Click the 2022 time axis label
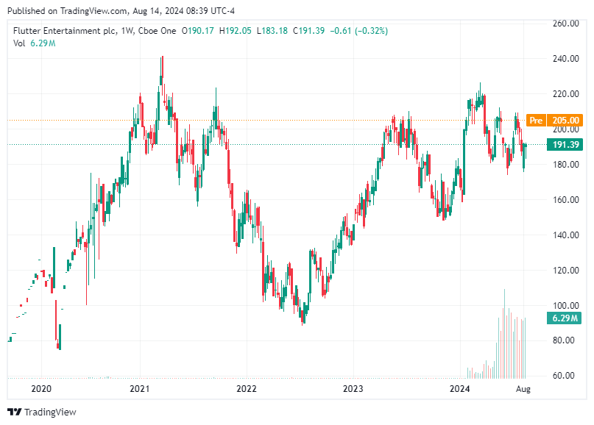The height and width of the screenshot is (425, 594). coord(247,389)
